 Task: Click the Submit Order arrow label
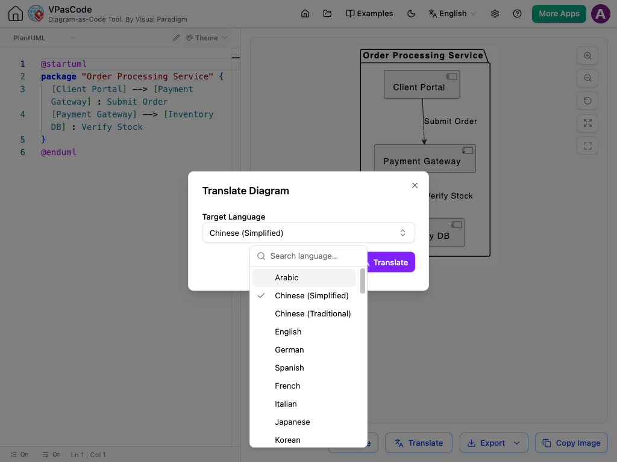(451, 122)
